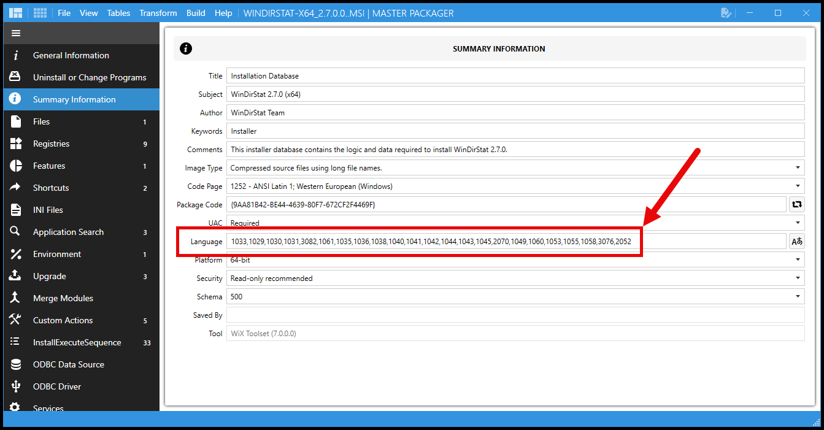Image resolution: width=824 pixels, height=430 pixels.
Task: Edit the Subject field
Action: click(x=515, y=94)
